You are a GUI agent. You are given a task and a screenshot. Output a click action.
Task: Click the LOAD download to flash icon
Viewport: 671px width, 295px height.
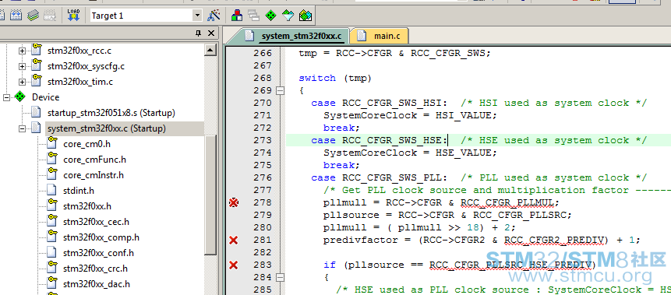(73, 16)
